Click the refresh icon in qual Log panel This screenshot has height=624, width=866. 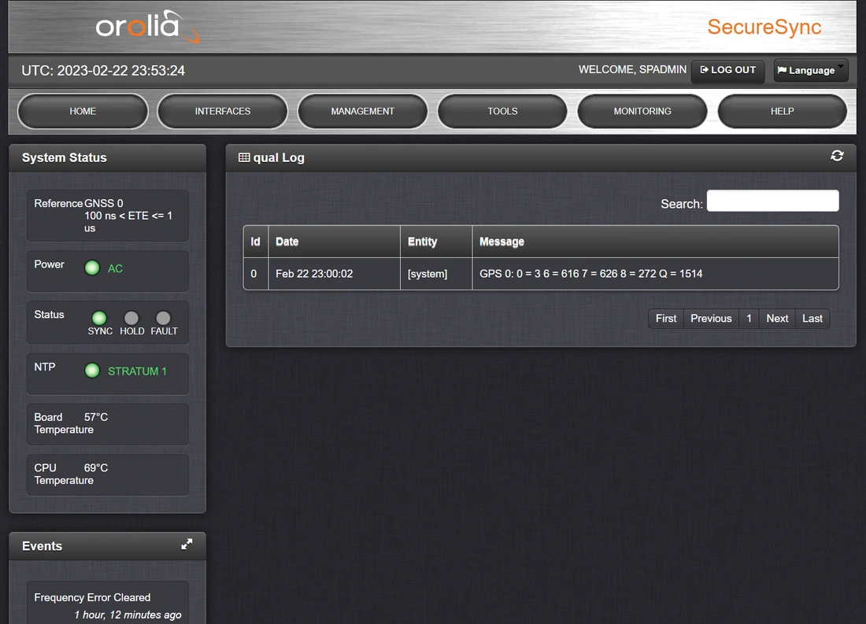pyautogui.click(x=837, y=157)
